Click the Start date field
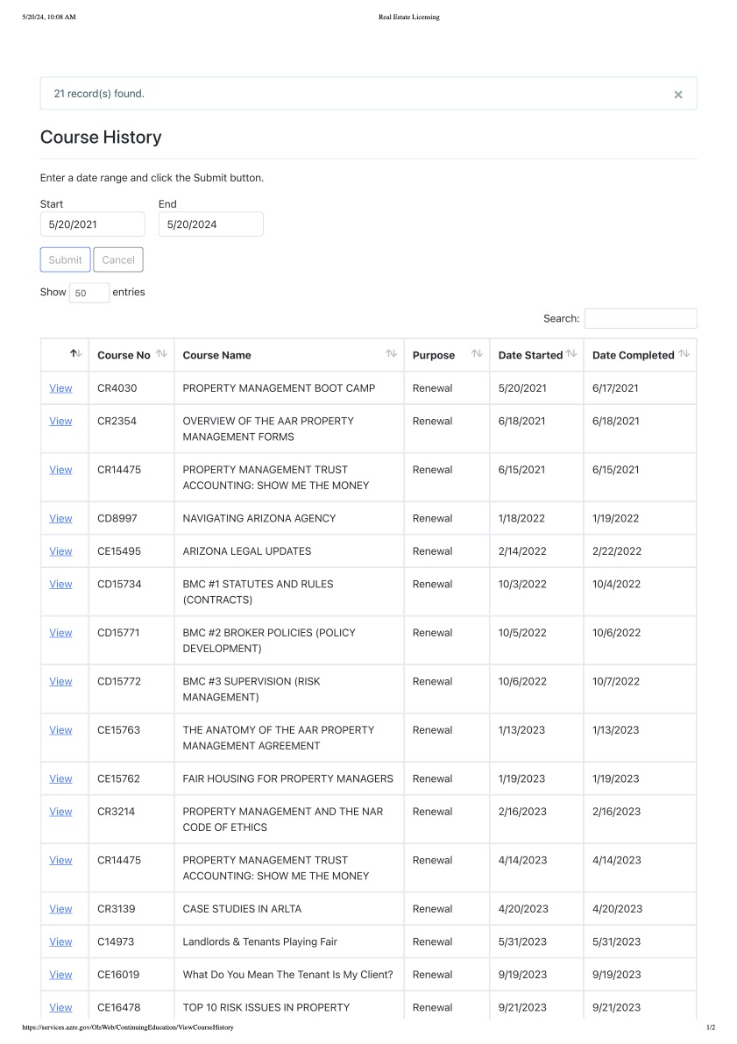 click(93, 224)
